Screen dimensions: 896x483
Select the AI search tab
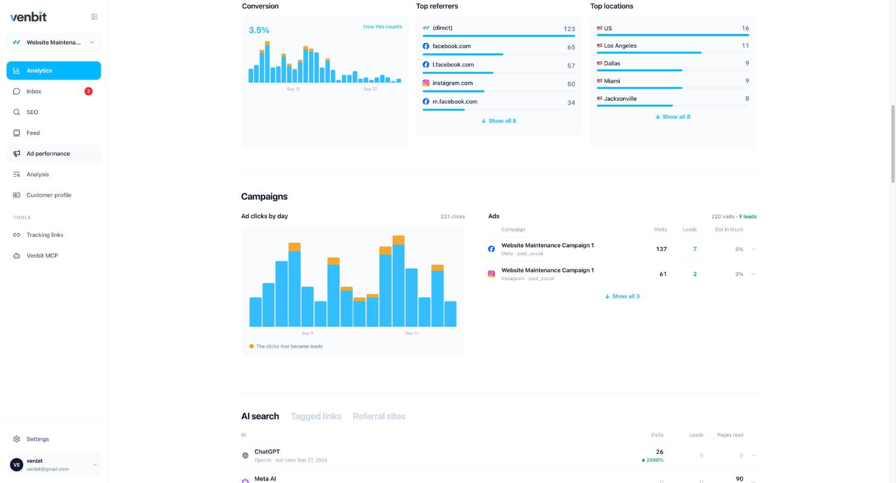(260, 416)
